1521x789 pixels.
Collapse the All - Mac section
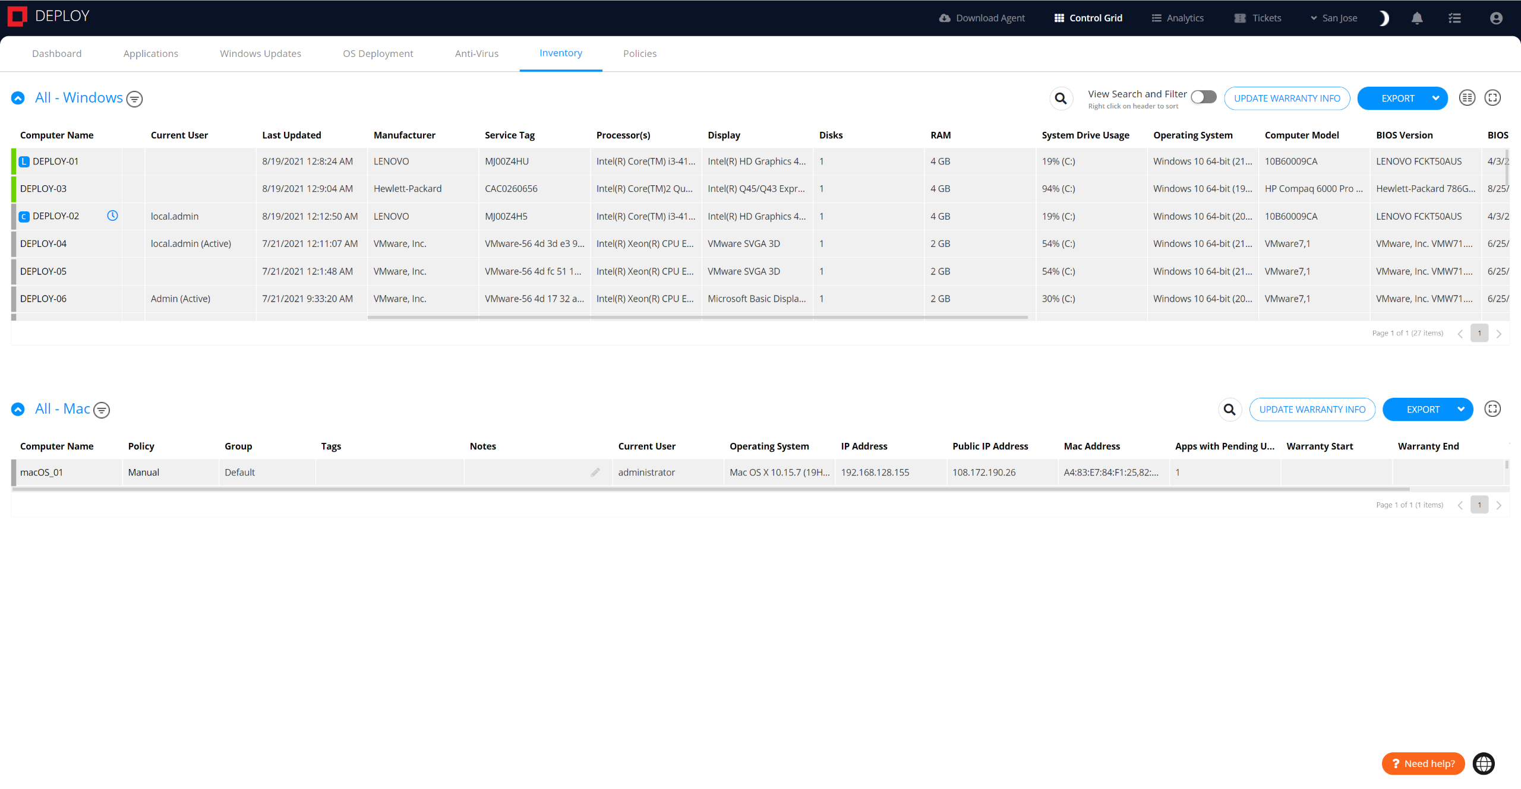point(18,410)
